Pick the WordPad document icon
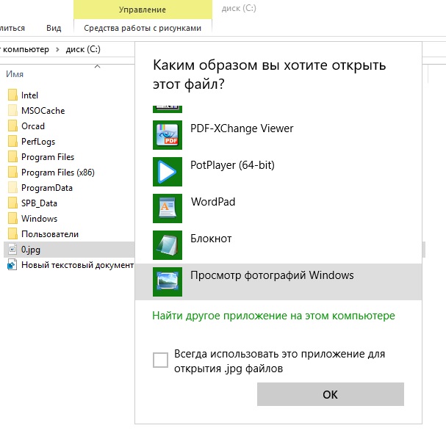Screen dimensions: 446x439 pos(168,208)
